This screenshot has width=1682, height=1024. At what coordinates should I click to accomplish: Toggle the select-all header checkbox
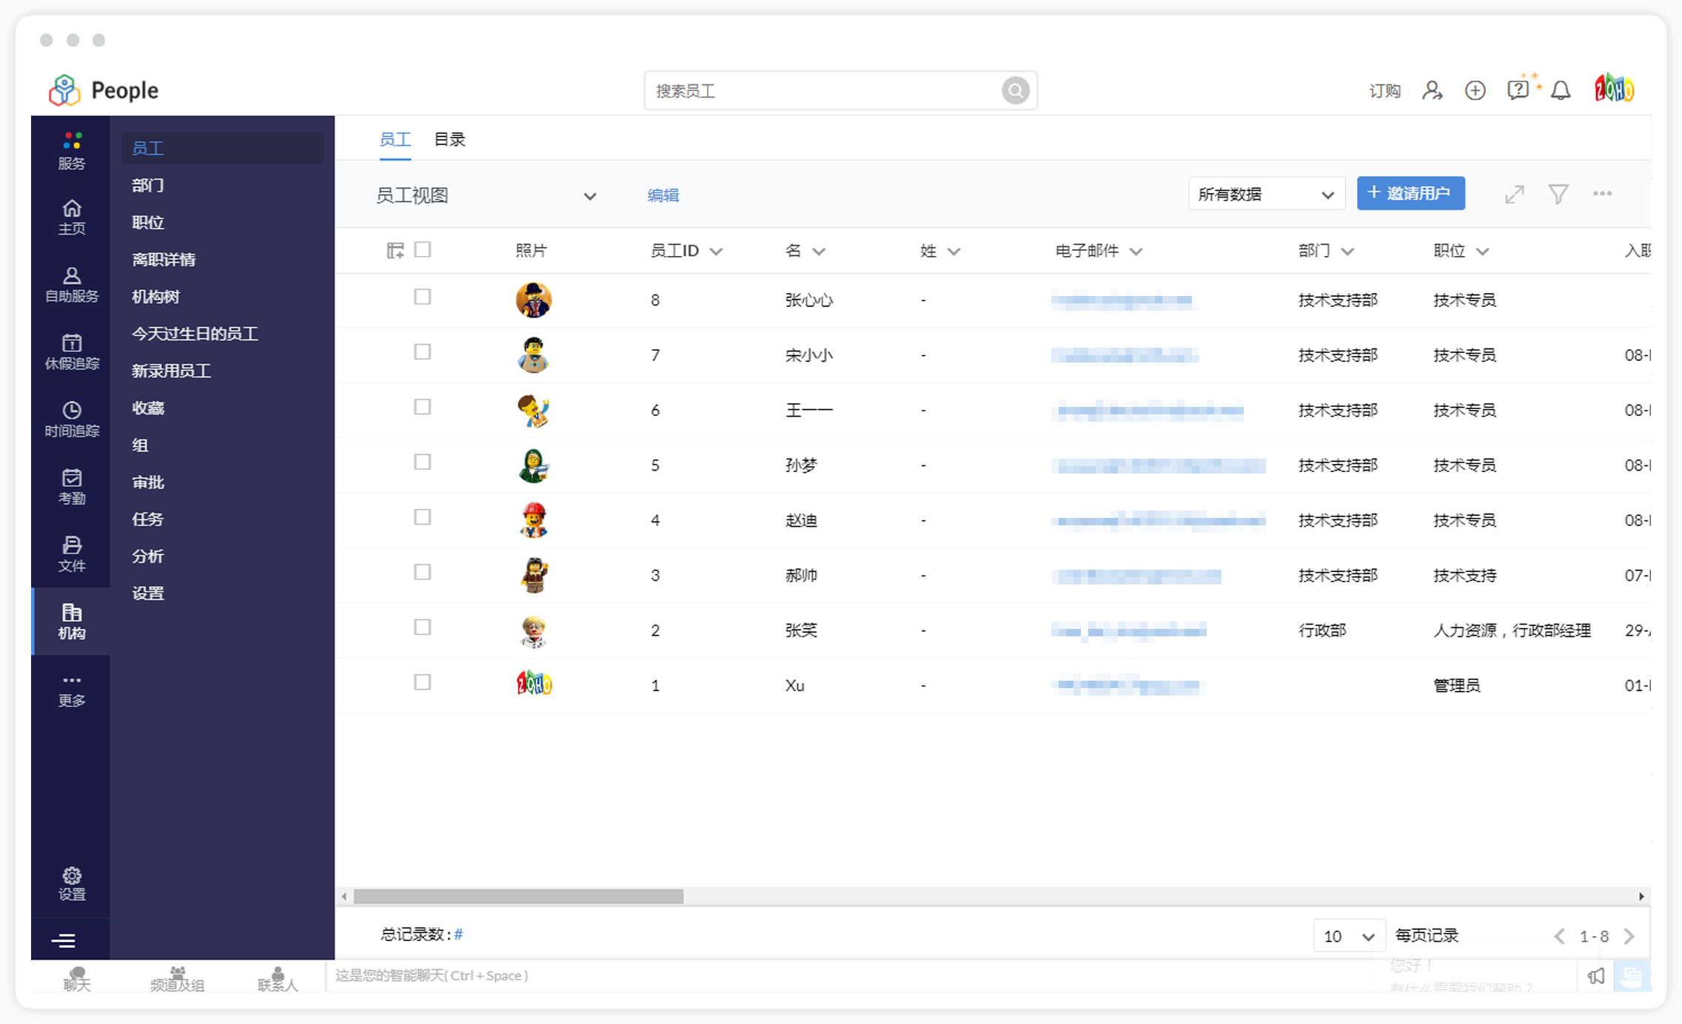[x=422, y=249]
